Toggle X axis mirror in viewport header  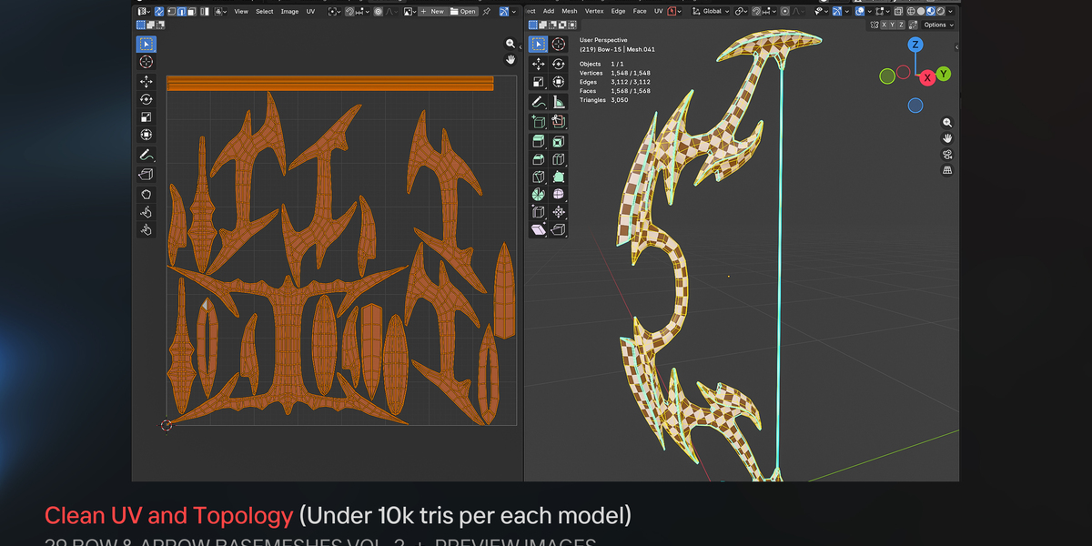point(884,25)
